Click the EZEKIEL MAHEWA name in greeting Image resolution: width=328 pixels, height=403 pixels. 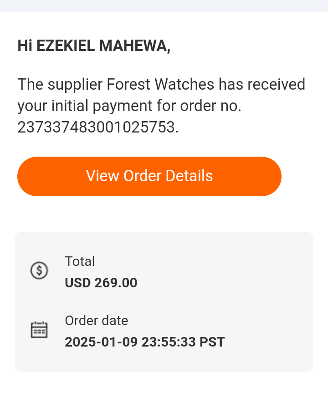pos(102,46)
